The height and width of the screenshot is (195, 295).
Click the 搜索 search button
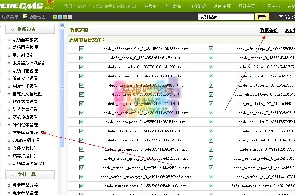point(262,17)
